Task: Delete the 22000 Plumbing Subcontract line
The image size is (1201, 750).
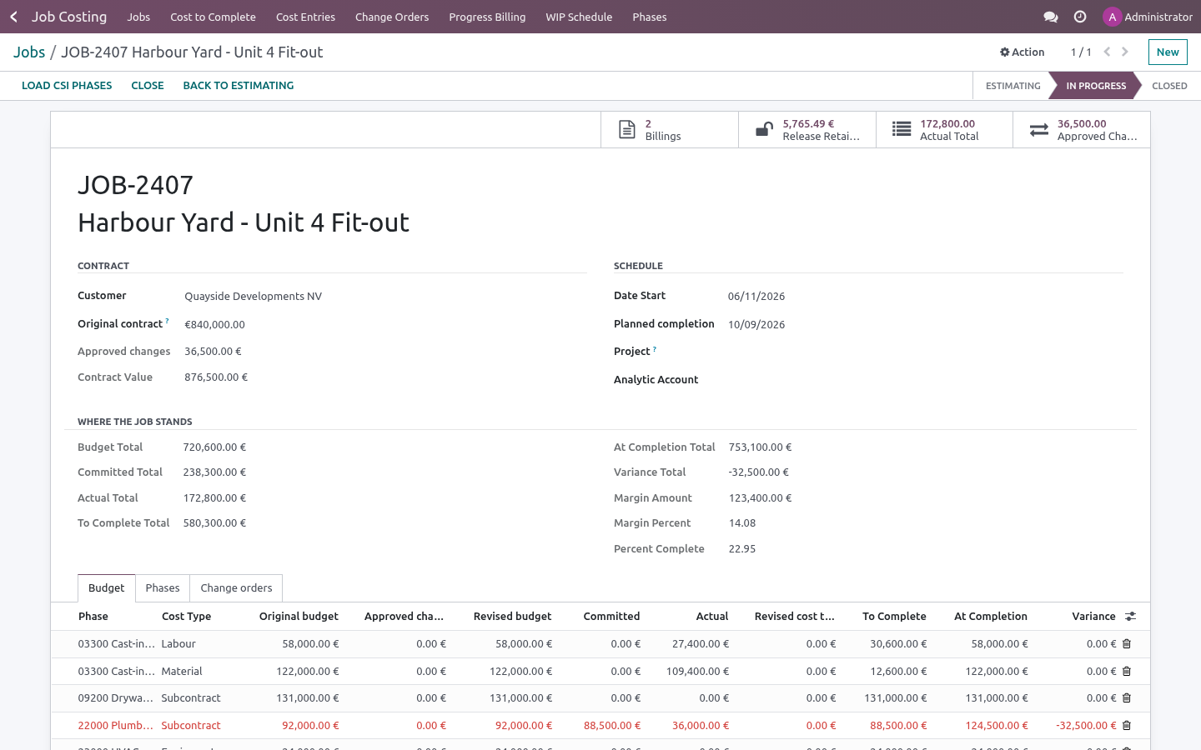Action: [x=1127, y=726]
